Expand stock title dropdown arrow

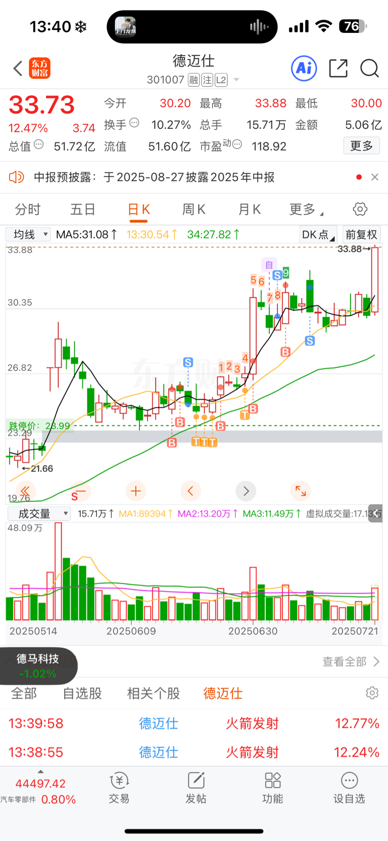(x=236, y=80)
